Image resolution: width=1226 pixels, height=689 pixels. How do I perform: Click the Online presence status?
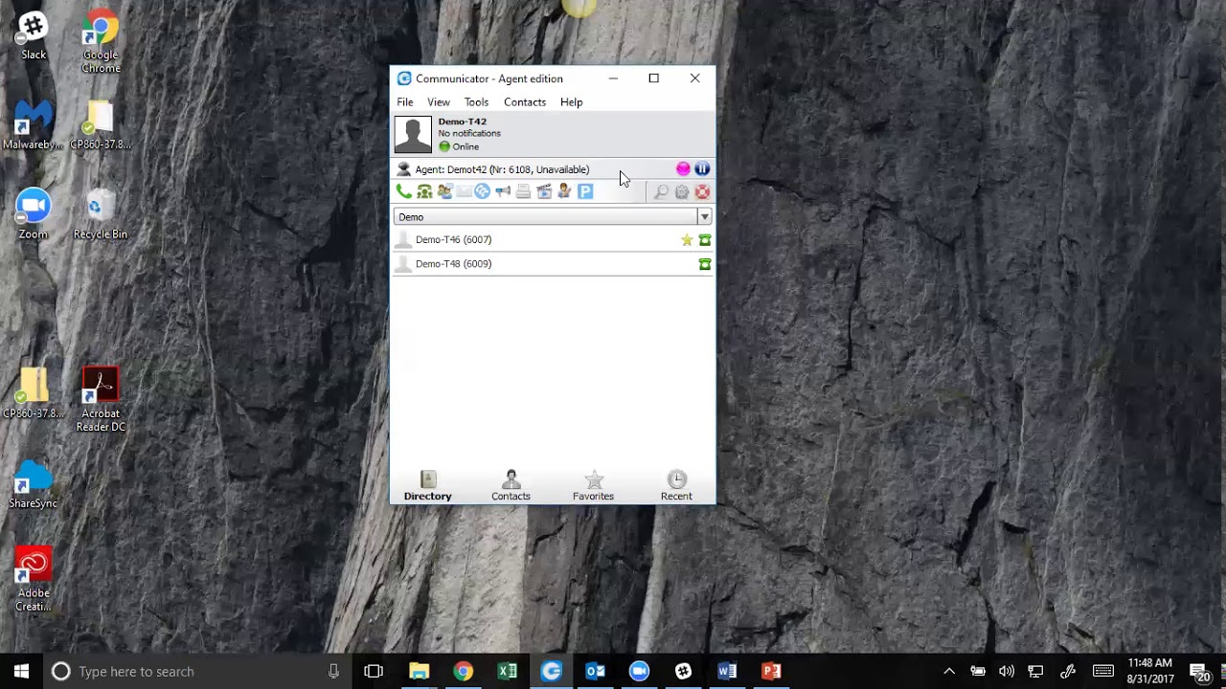click(x=459, y=147)
